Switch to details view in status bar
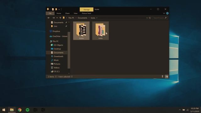 pos(162,77)
